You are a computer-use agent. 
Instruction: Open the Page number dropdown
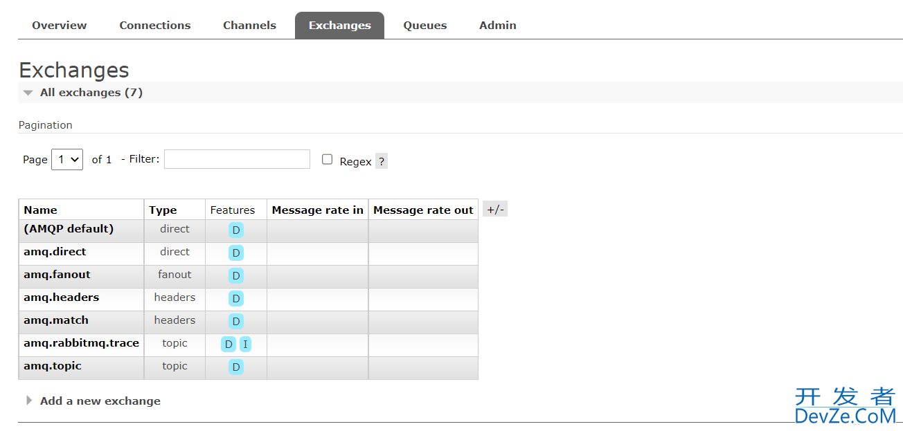pos(67,159)
